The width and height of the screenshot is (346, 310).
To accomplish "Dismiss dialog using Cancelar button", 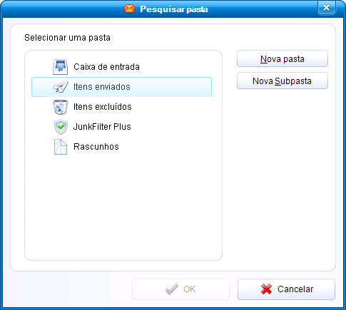I will (286, 289).
